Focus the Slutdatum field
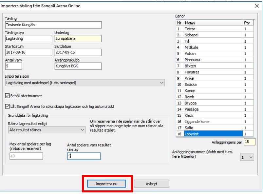The image size is (263, 194). (78, 52)
